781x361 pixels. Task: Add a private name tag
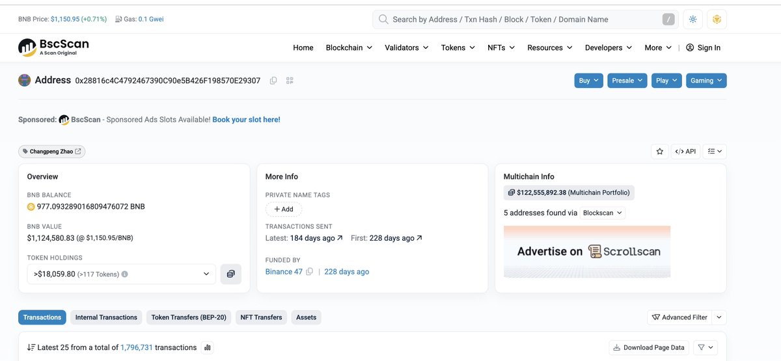point(284,209)
